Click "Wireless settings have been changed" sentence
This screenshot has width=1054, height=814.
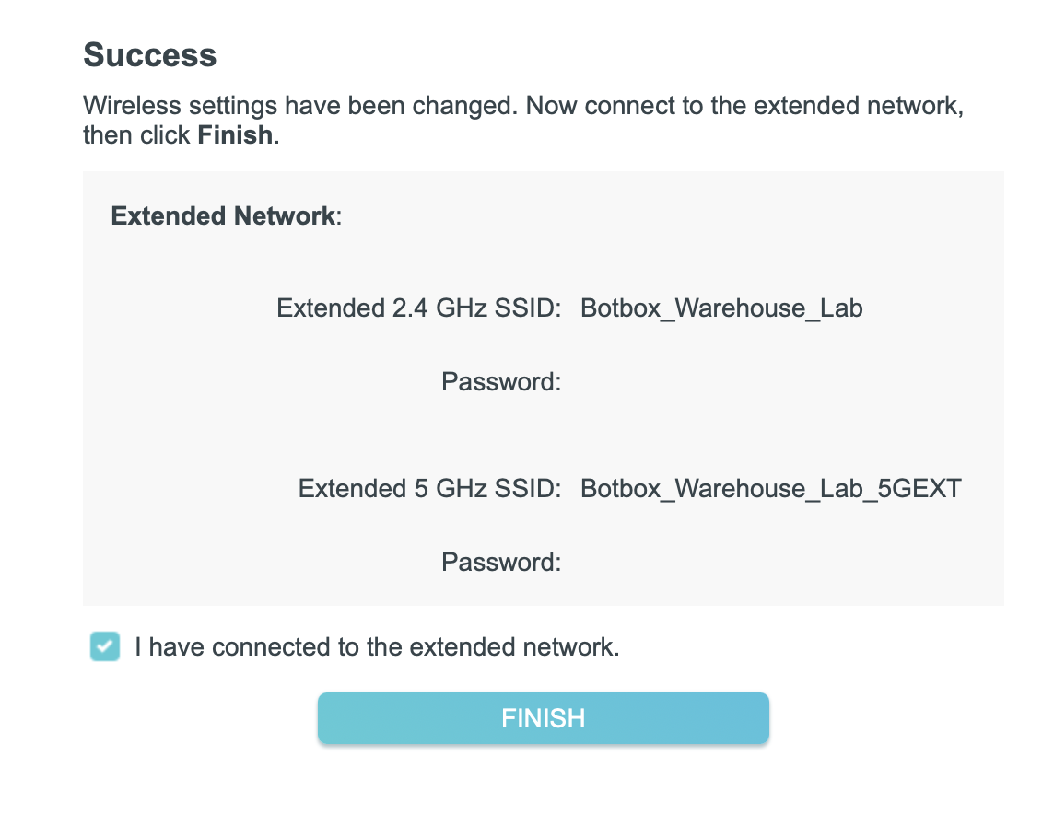300,105
